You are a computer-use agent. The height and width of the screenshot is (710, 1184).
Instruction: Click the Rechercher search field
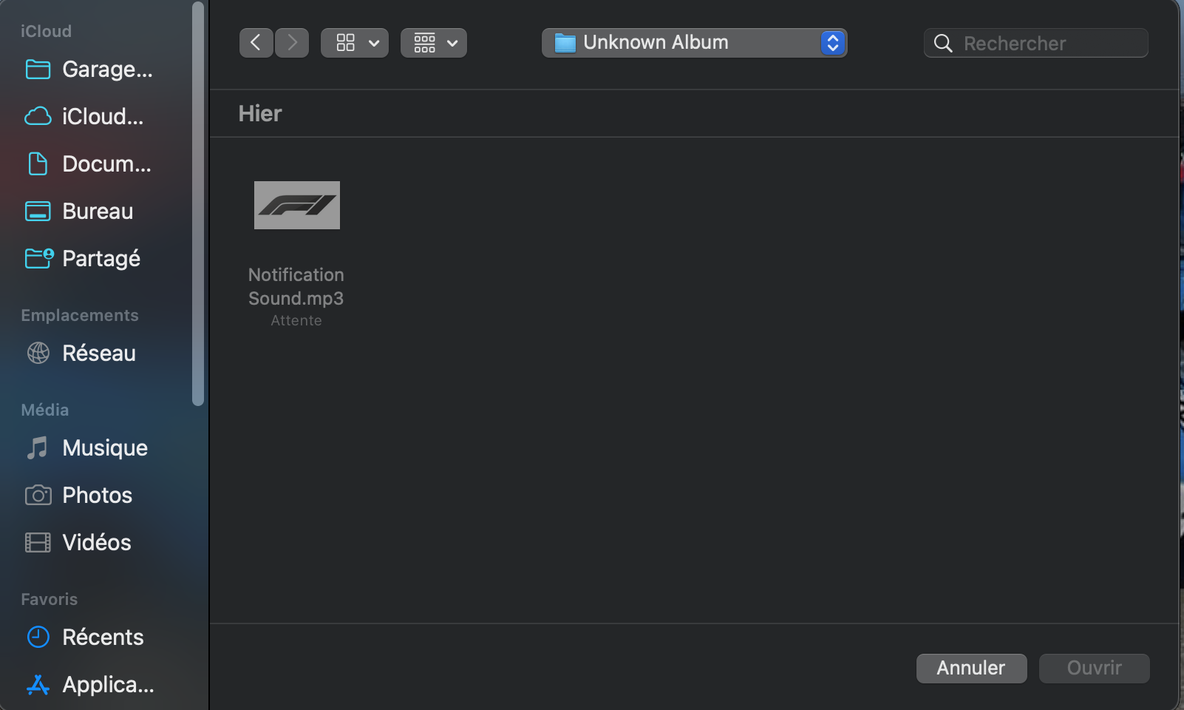coord(1035,43)
